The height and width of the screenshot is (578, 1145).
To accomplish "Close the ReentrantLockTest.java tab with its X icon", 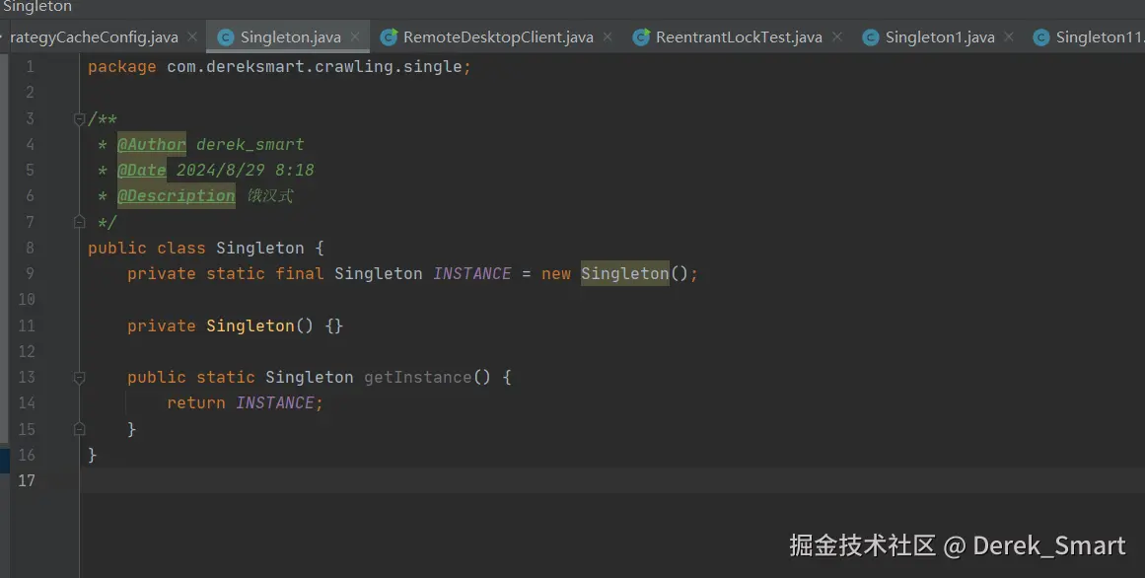I will click(836, 36).
